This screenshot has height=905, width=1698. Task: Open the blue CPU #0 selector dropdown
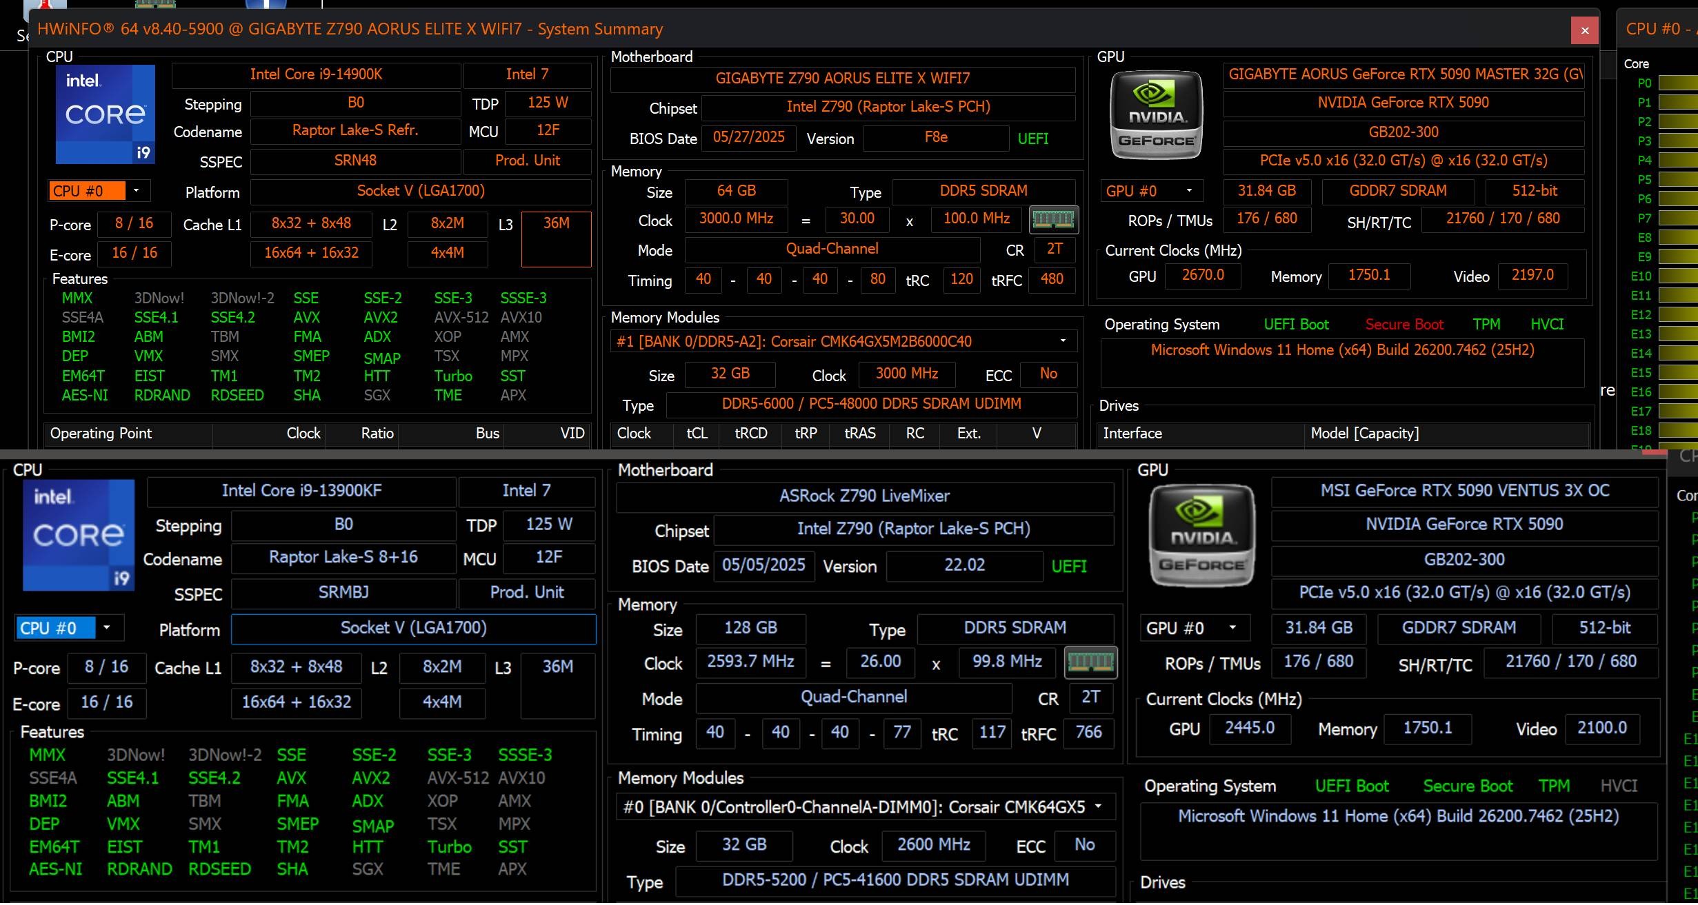(x=106, y=628)
